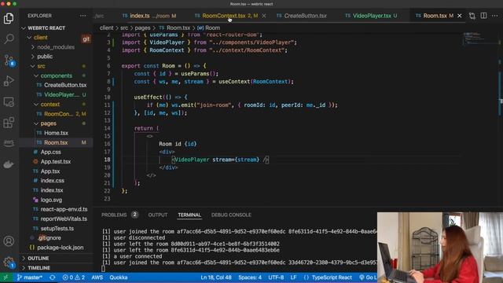The image size is (503, 283).
Task: Change encoding via UTF-8
Action: coord(276,277)
